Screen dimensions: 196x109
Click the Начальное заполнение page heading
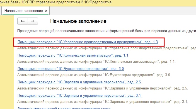(78, 21)
